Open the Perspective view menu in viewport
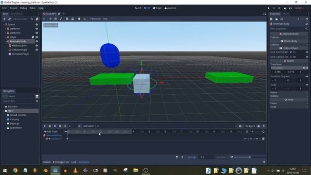Viewport: 311px width, 175px height. point(51,25)
